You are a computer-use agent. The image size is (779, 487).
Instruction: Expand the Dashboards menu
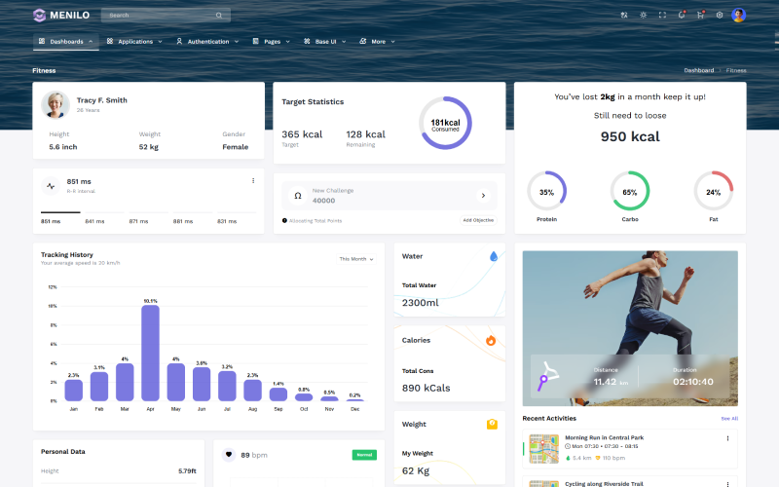[x=66, y=42]
